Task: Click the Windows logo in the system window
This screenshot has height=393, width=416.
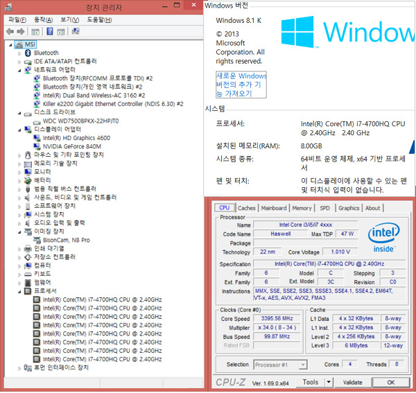Action: (x=297, y=32)
